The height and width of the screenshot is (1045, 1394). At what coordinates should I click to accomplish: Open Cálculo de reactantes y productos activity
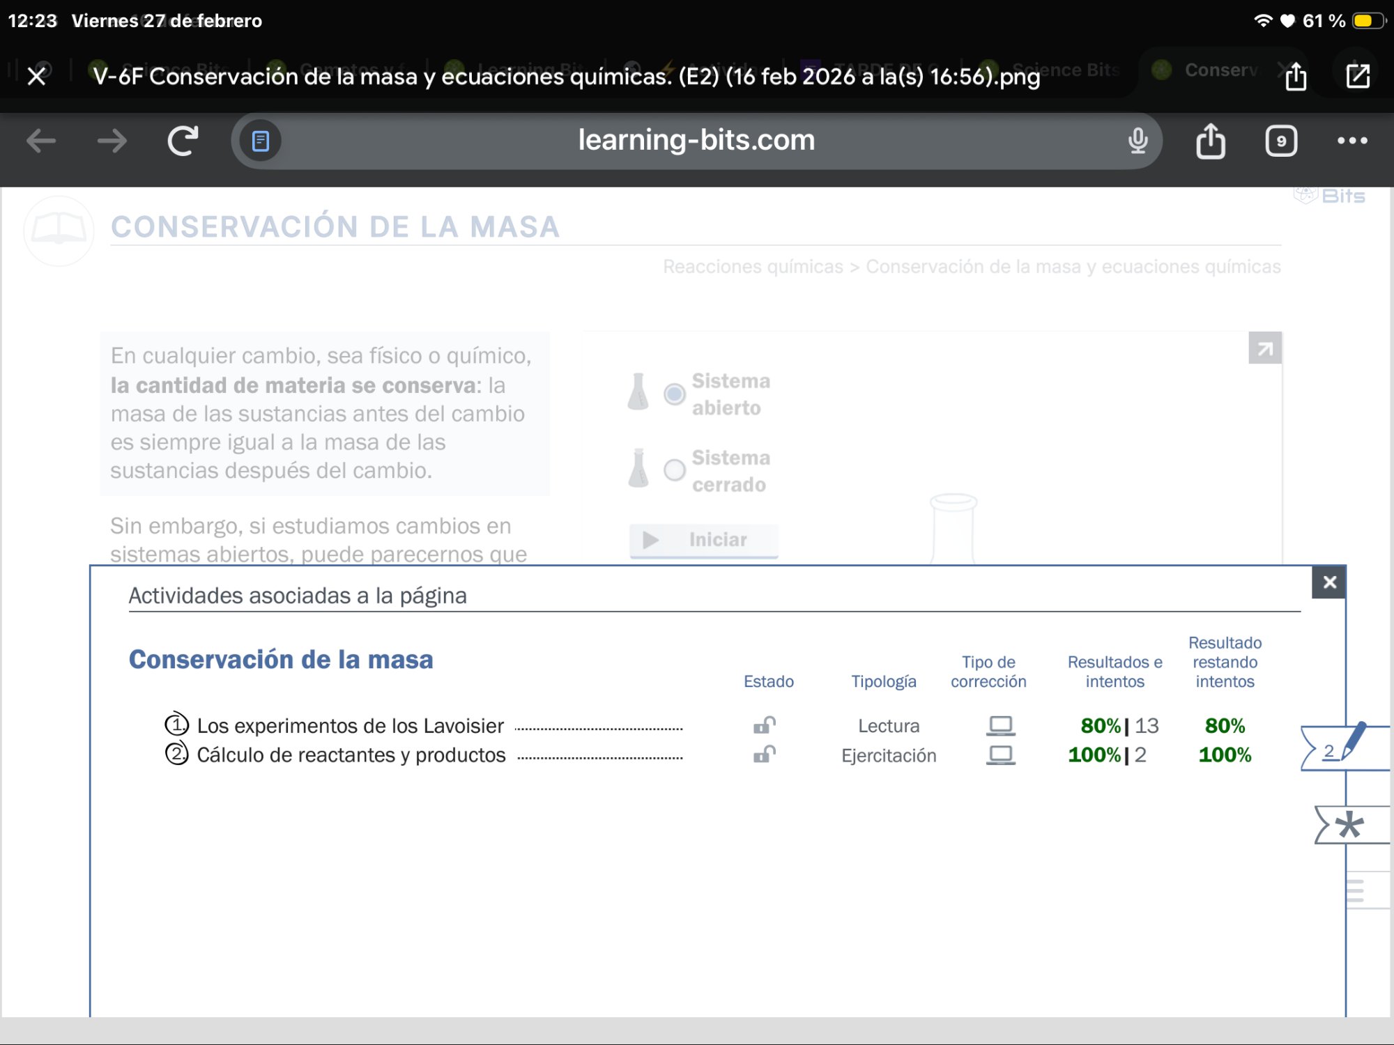(x=351, y=755)
